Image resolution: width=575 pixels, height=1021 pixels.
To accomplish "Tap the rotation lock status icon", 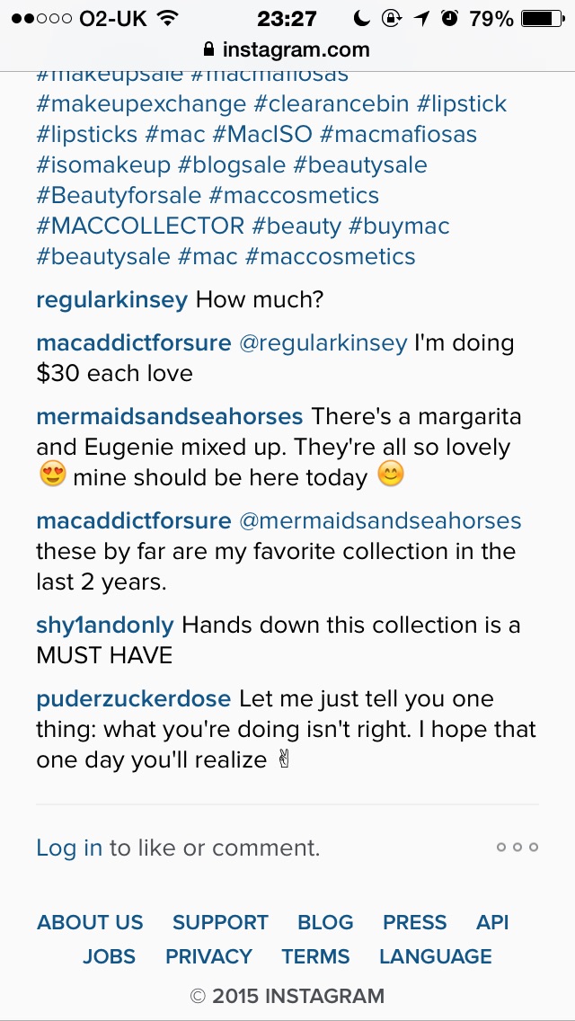I will tap(391, 19).
